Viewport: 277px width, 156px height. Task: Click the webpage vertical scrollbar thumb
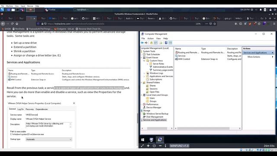(137, 118)
